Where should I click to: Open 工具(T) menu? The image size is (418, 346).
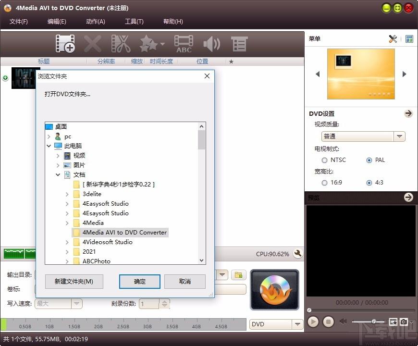pos(134,22)
